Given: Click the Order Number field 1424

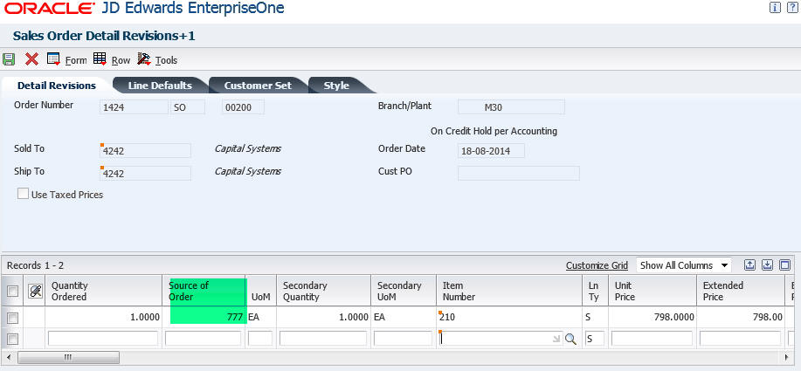Looking at the screenshot, I should click(134, 107).
